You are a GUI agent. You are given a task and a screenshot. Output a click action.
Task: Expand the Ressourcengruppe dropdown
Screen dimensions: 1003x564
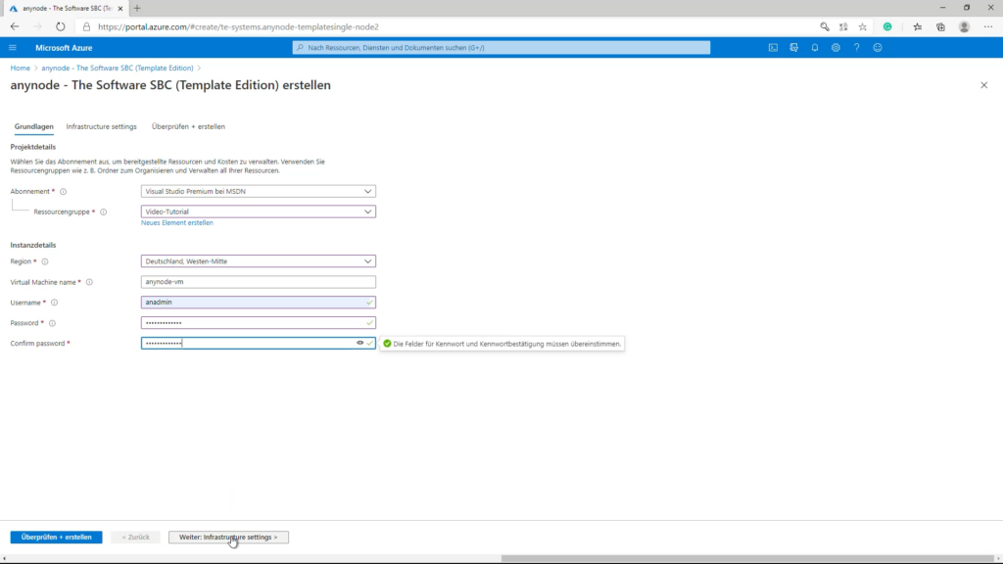(x=259, y=211)
